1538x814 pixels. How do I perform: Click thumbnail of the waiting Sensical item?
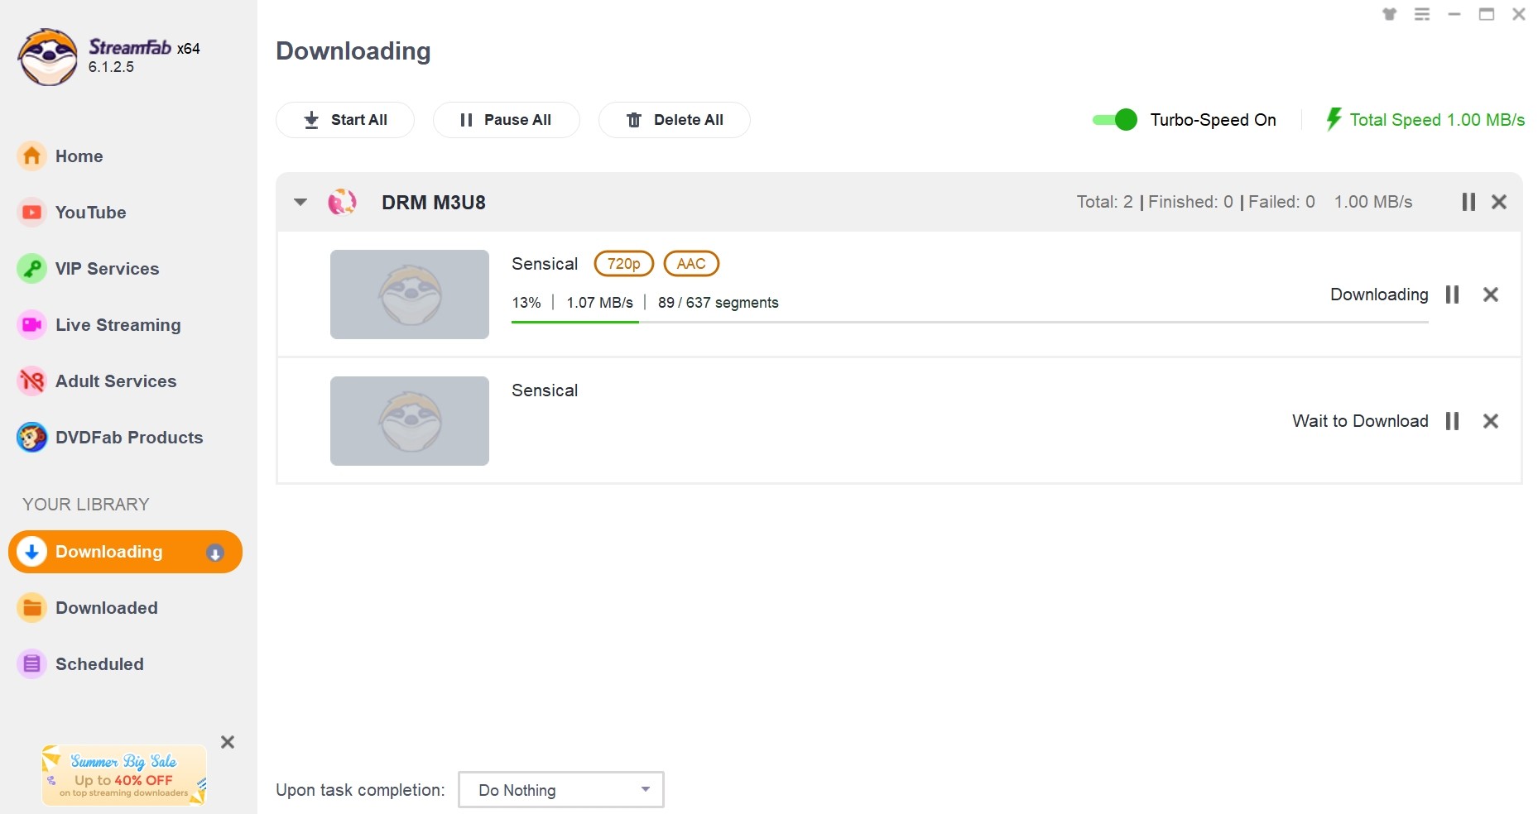coord(410,421)
